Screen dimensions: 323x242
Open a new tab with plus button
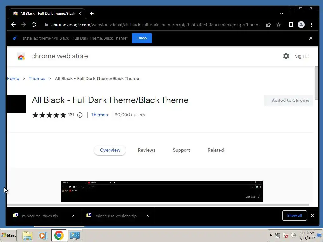pyautogui.click(x=92, y=14)
